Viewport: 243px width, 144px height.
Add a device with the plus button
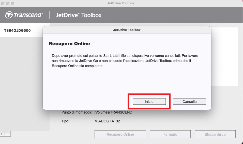point(2,134)
